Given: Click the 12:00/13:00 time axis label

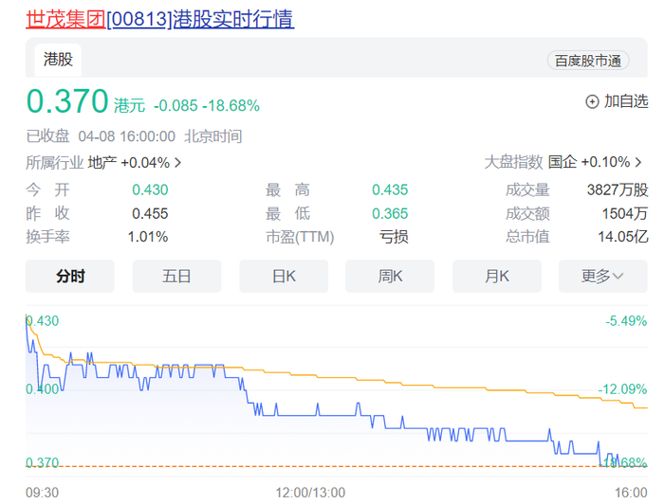Looking at the screenshot, I should click(x=310, y=493).
